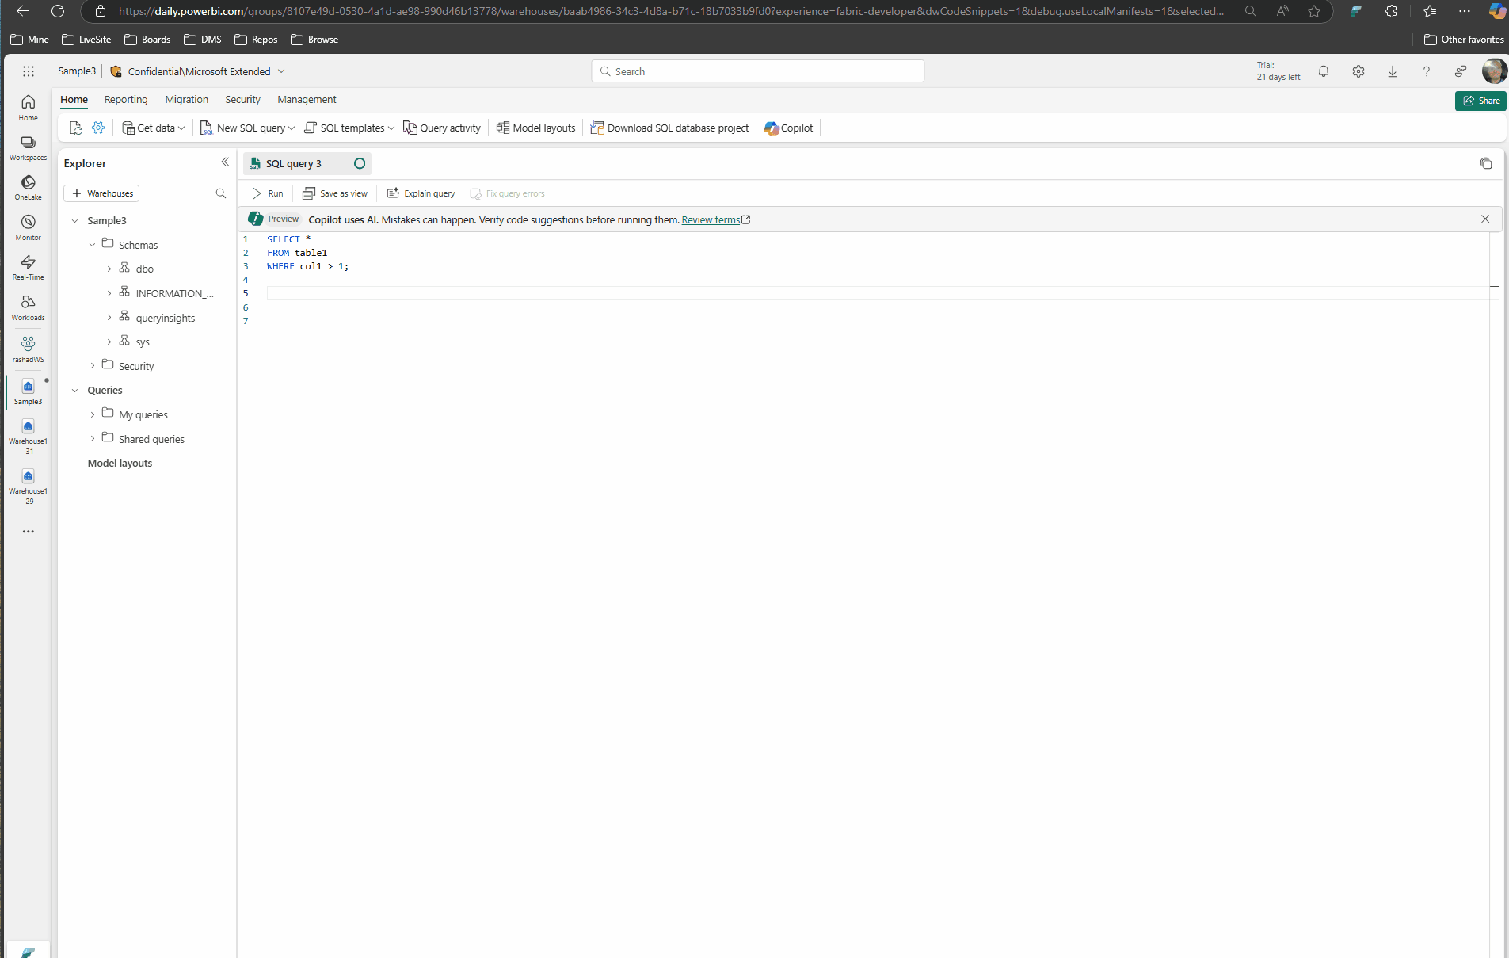Open the Boards bookmarks folder
1509x958 pixels.
tap(147, 40)
